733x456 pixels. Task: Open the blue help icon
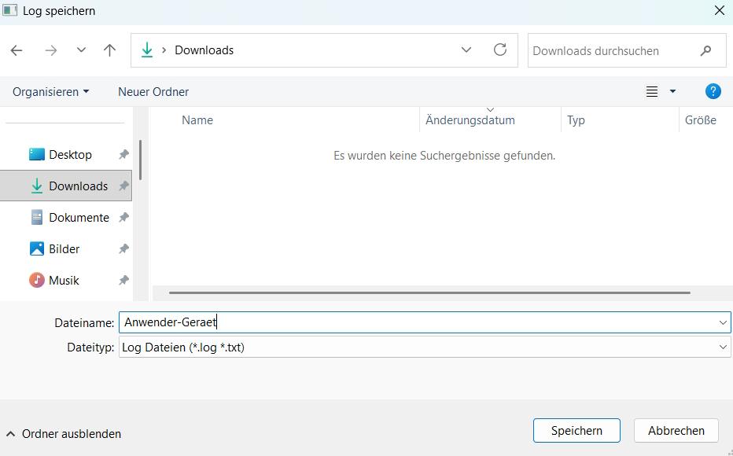click(x=713, y=91)
